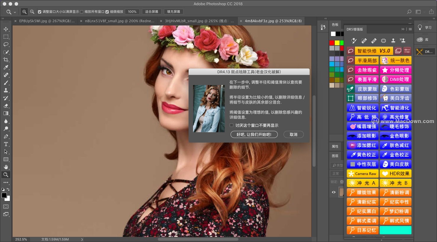Toggle the lasso option beside 表面平滑
The width and height of the screenshot is (437, 242).
tap(351, 79)
